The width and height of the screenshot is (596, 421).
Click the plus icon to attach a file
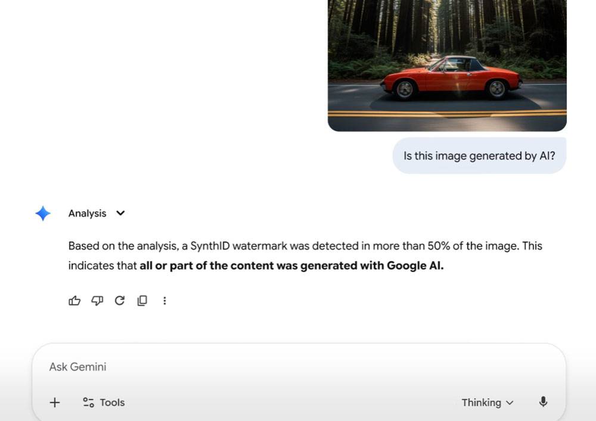tap(54, 403)
